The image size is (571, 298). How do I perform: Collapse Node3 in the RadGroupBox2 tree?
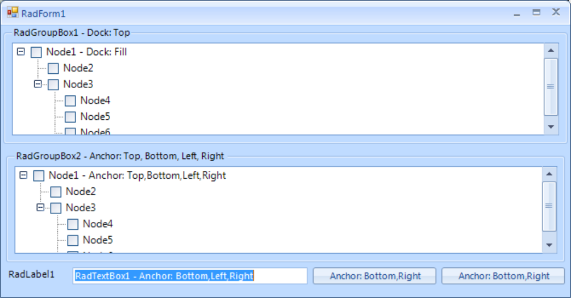tap(40, 208)
